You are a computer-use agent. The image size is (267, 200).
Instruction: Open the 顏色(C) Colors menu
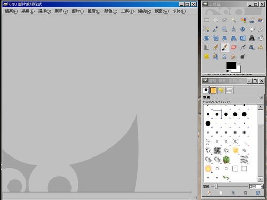tap(111, 11)
